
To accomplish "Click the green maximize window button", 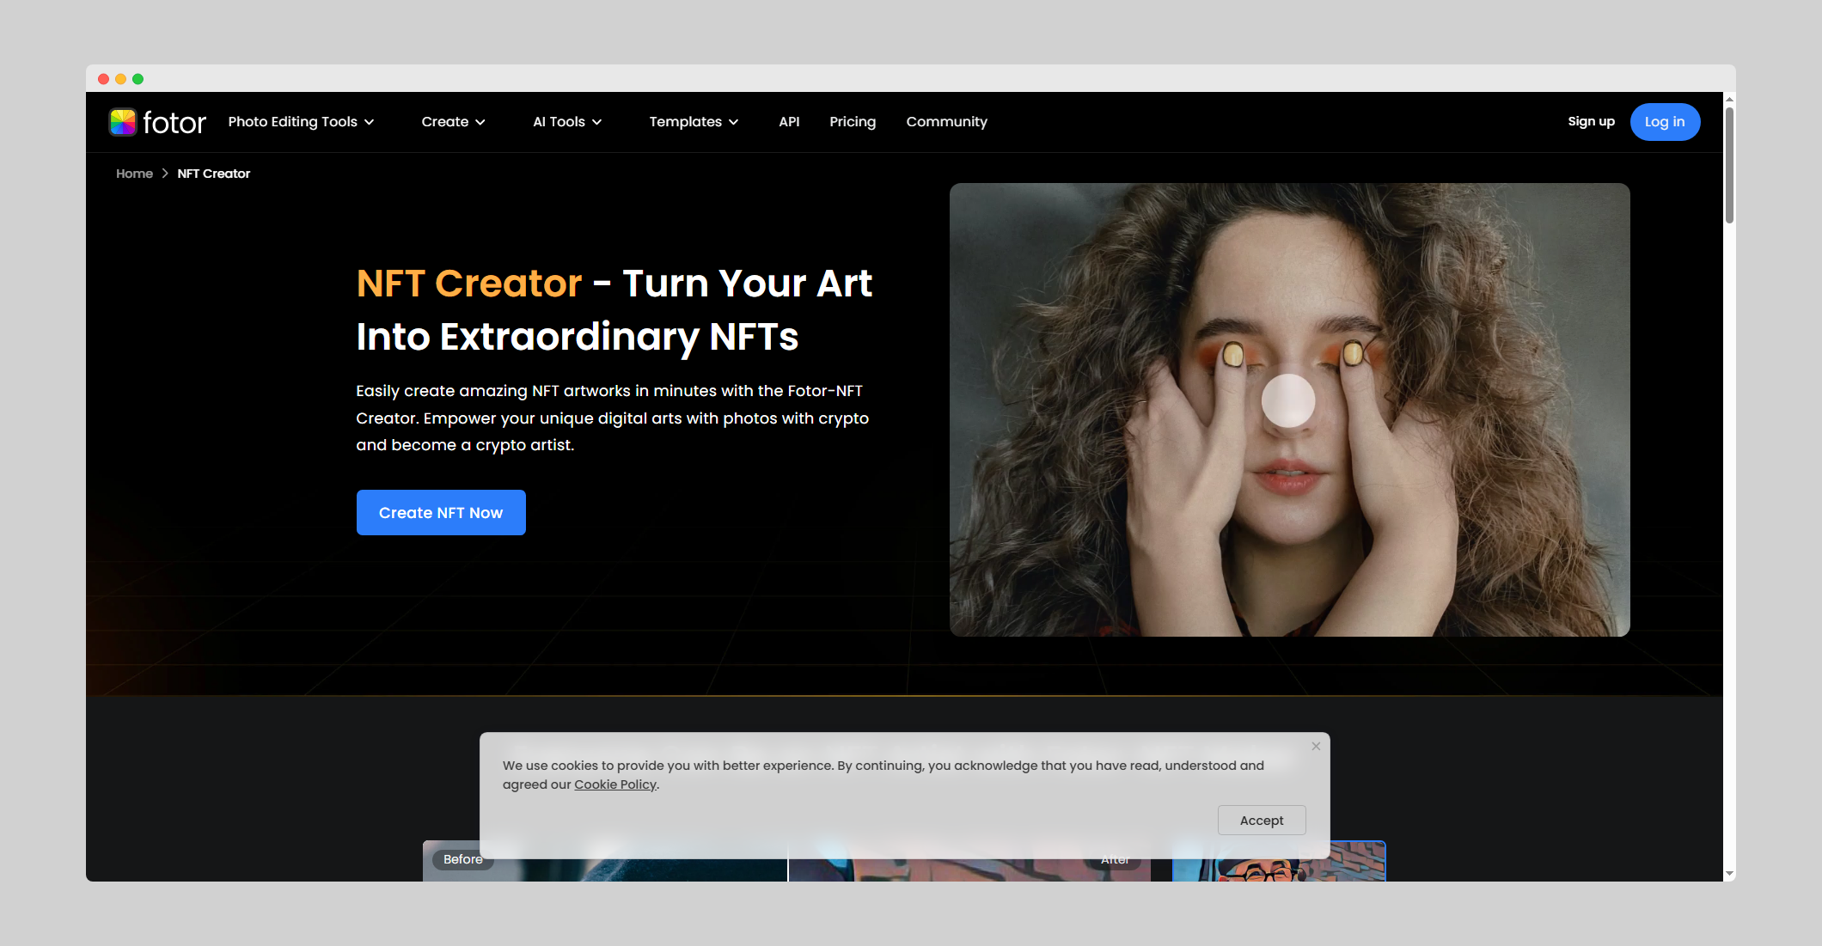I will [x=138, y=79].
